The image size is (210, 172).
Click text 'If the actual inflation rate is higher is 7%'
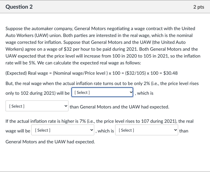pos(46,121)
